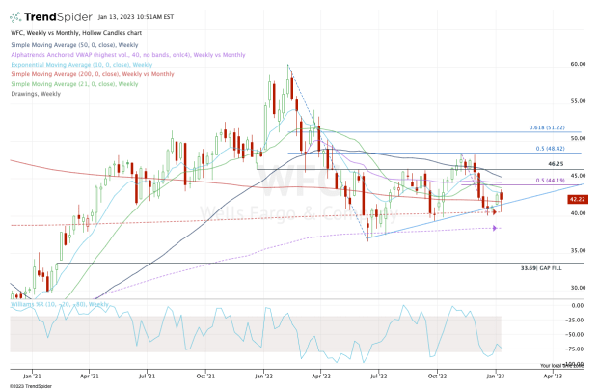Click the 0.618 (51.22) Fibonacci label
The image size is (598, 391).
pos(557,128)
